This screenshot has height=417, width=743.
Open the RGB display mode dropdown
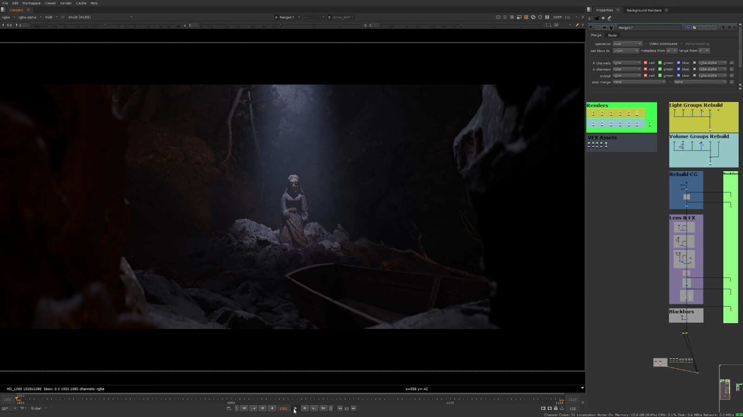51,17
